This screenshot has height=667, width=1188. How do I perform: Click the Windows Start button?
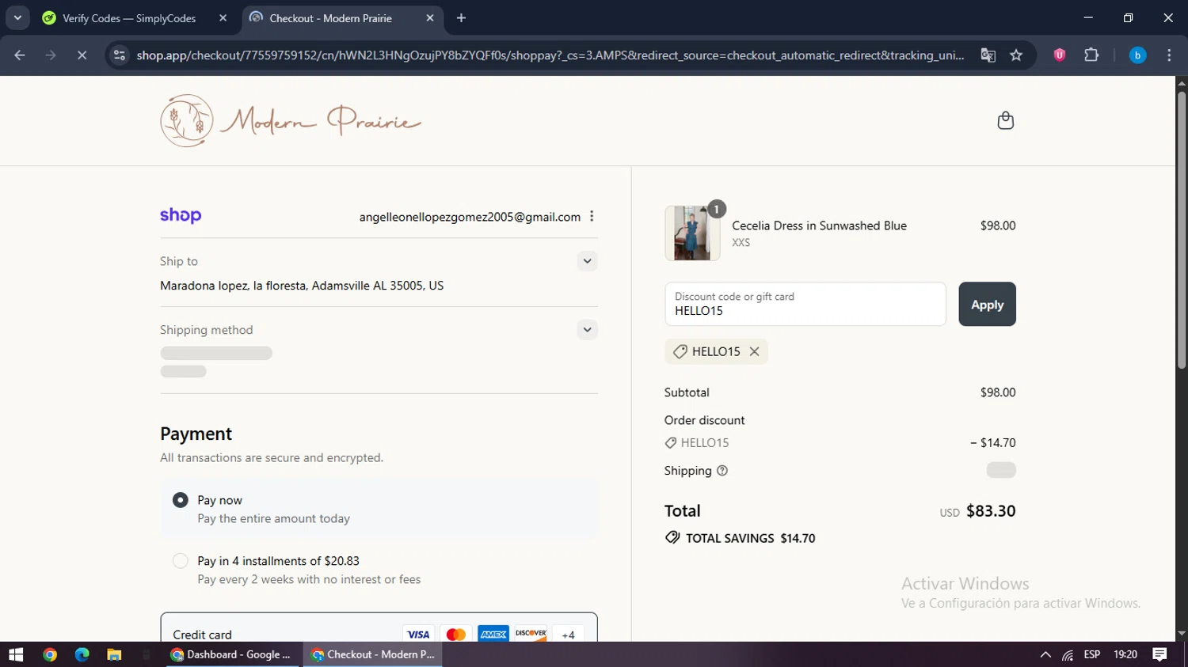pos(16,654)
